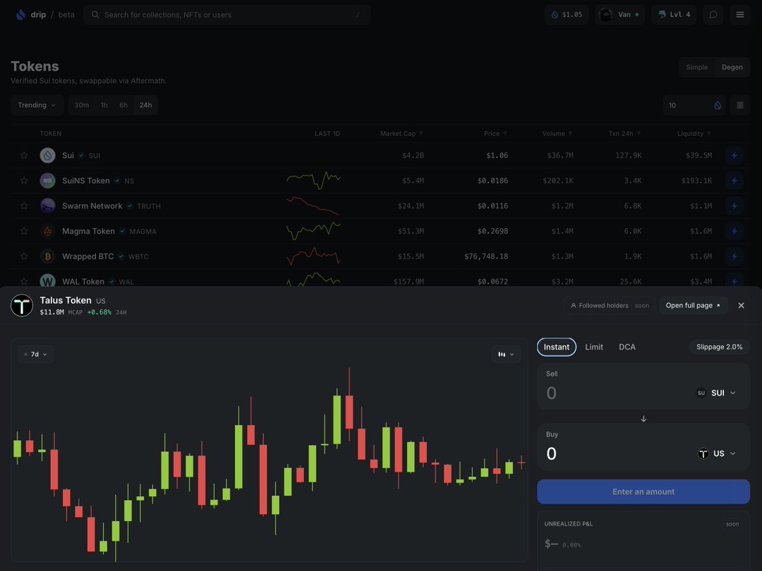Screen dimensions: 762x571
Task: Click the $1.05 SUI price badge
Action: point(566,15)
